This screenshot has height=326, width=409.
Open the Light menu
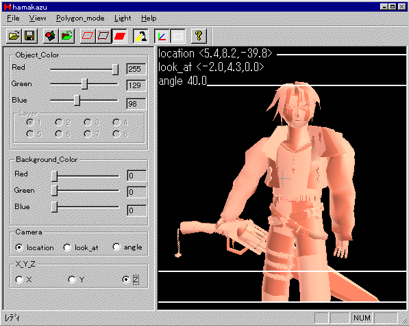pos(123,18)
